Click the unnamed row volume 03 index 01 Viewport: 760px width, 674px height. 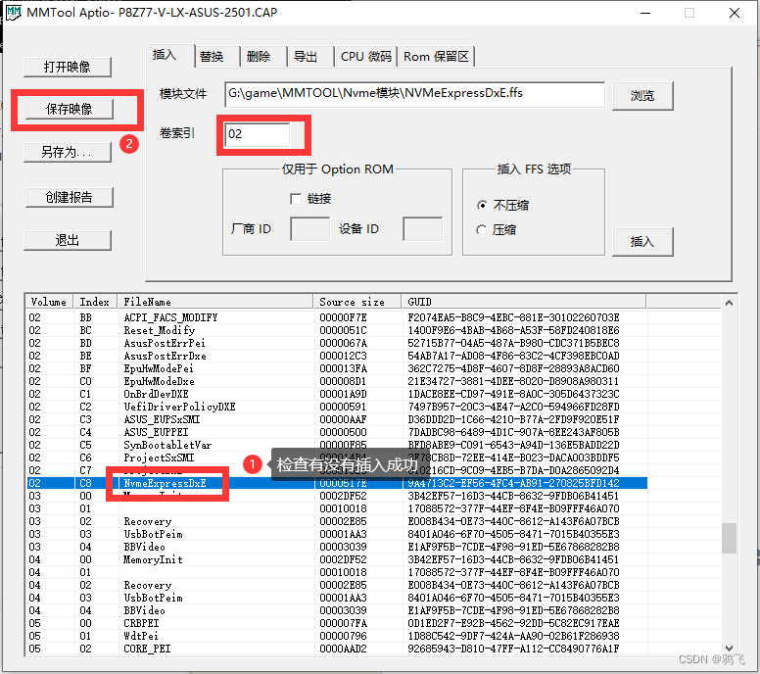[336, 508]
